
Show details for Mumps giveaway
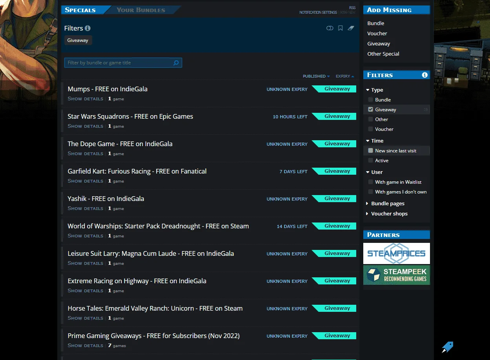click(x=85, y=99)
